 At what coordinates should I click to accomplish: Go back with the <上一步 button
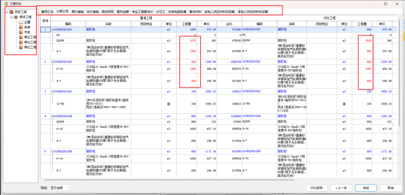[x=342, y=188]
